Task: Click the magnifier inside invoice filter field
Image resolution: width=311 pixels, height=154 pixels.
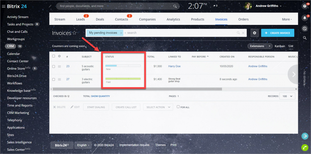Action: point(238,33)
